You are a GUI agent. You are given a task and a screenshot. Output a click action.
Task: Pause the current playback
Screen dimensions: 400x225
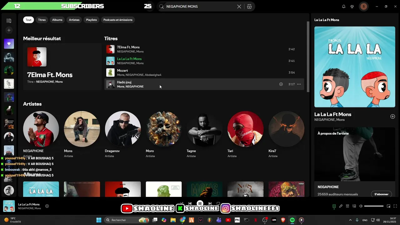coord(200,203)
